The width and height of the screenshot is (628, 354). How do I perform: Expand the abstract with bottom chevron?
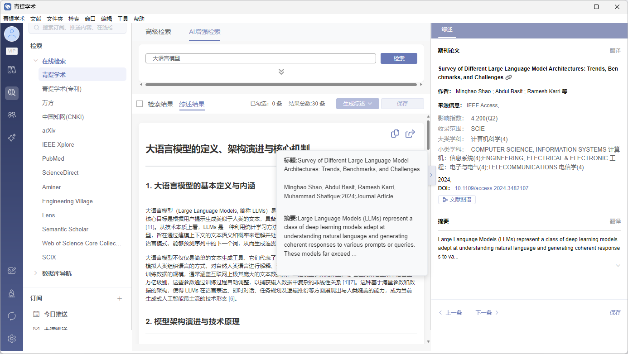click(618, 266)
